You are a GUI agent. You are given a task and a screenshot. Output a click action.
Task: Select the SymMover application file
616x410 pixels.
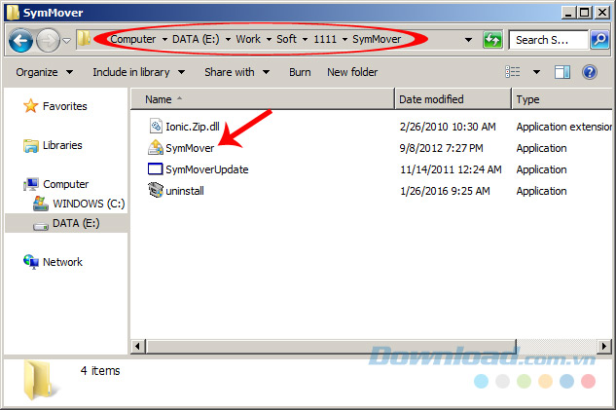pos(190,148)
